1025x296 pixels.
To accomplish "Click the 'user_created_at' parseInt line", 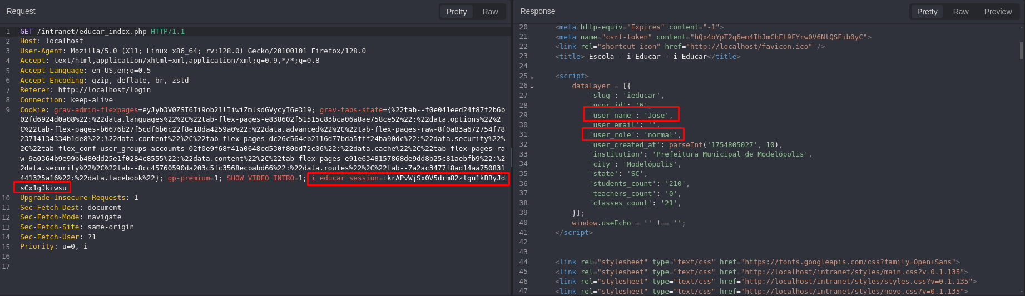I will point(685,145).
